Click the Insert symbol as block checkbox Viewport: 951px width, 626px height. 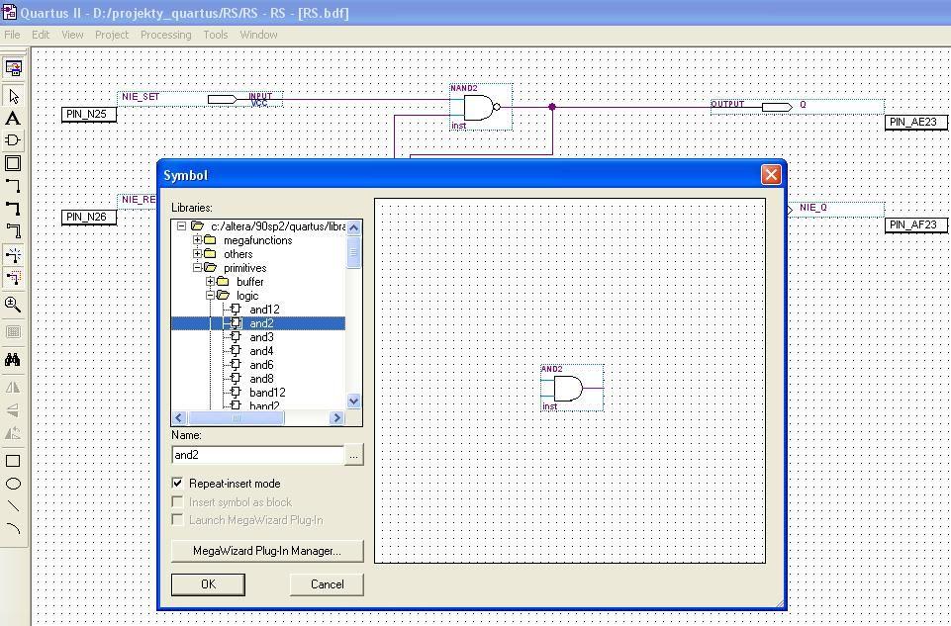click(177, 501)
